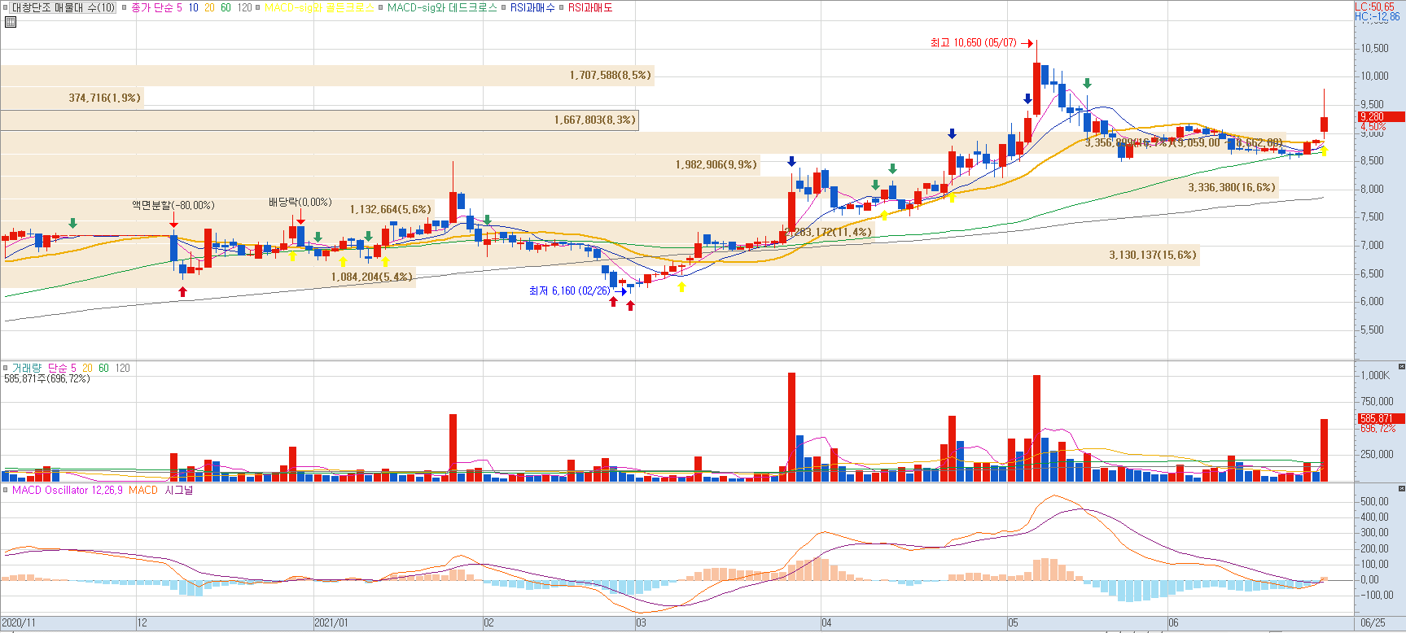Click the red 9,280 current price tag
Image resolution: width=1406 pixels, height=633 pixels.
click(x=1381, y=117)
